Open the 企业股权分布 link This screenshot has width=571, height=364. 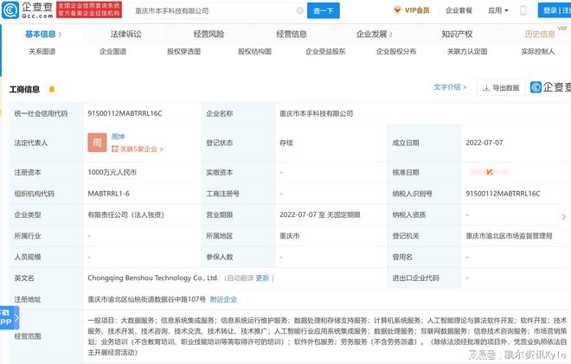tap(396, 52)
